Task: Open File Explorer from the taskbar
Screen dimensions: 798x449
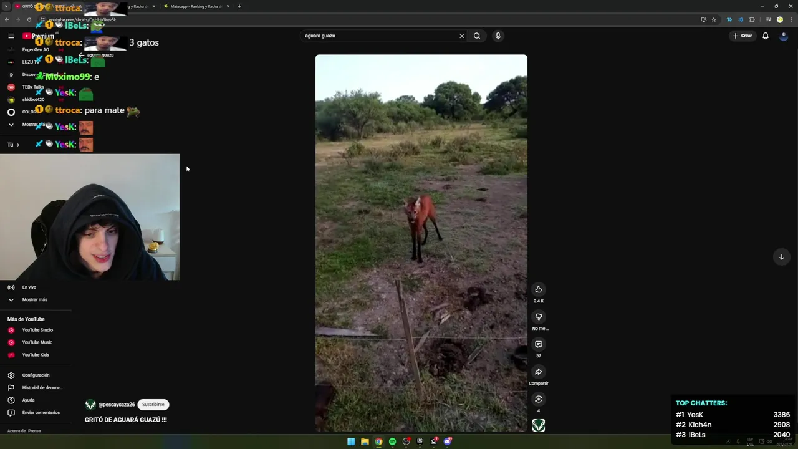Action: (x=365, y=442)
